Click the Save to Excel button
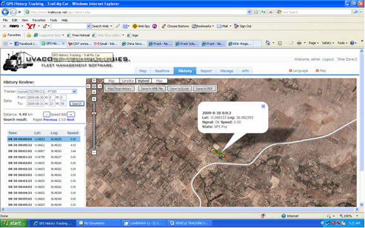The height and width of the screenshot is (228, 365). 179,88
